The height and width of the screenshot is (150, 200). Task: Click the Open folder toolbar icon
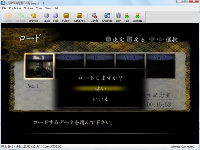pyautogui.click(x=9, y=17)
